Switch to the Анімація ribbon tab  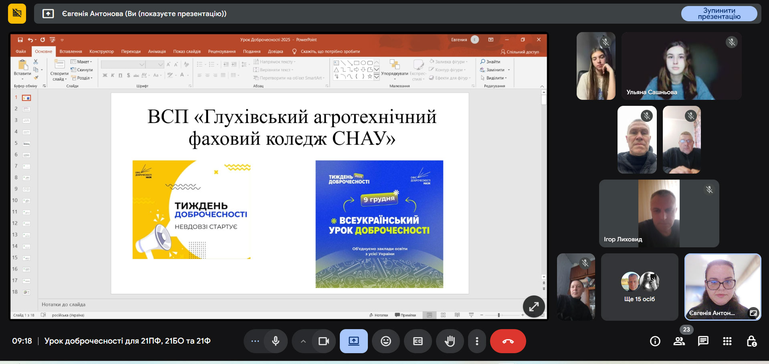pos(157,51)
